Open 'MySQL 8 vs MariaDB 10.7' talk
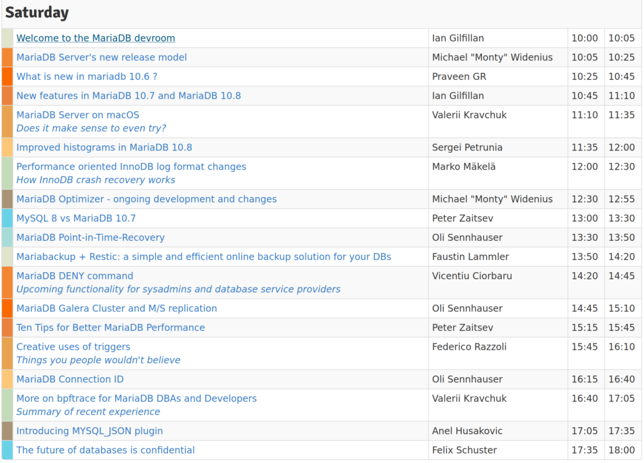This screenshot has height=463, width=644. pos(76,218)
